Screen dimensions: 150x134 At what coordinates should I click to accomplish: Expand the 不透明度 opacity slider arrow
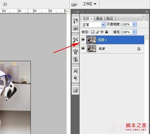(134, 24)
